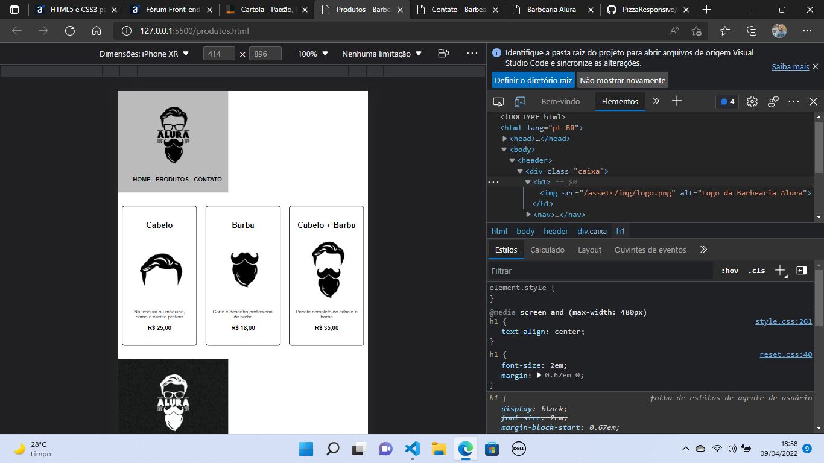Viewport: 824px width, 463px height.
Task: Select the inspect element tool
Action: click(x=498, y=101)
